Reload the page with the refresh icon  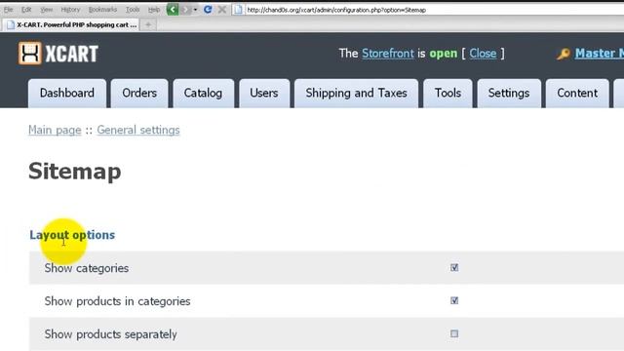click(208, 9)
